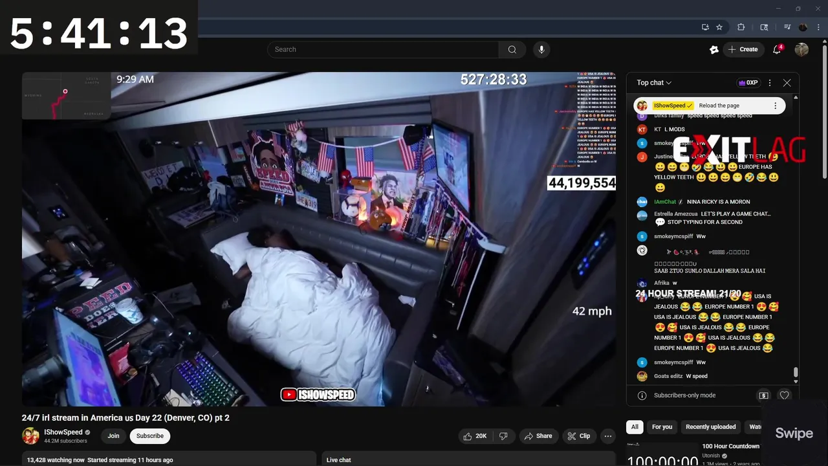Like the video with thumbs-up 20K
828x466 pixels.
475,436
